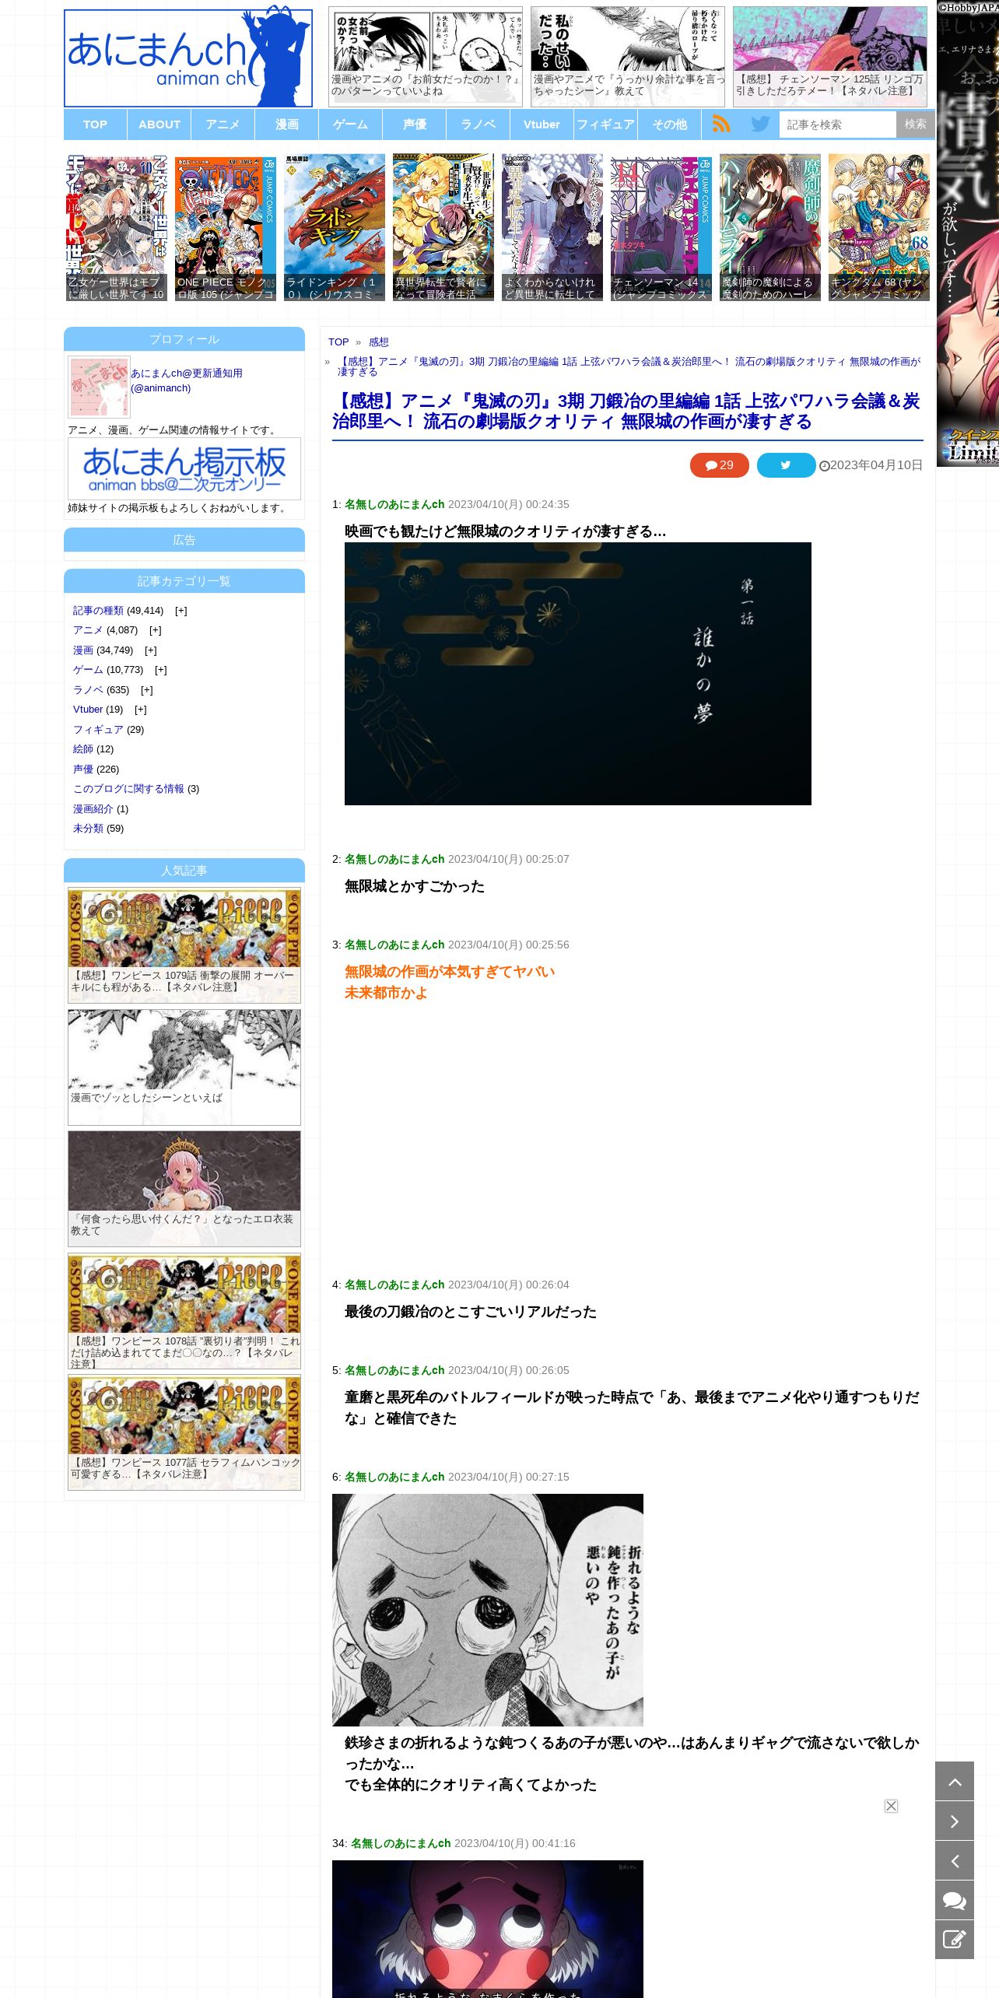Click the floating write-comment pencil icon
This screenshot has height=1998, width=999.
[955, 1940]
